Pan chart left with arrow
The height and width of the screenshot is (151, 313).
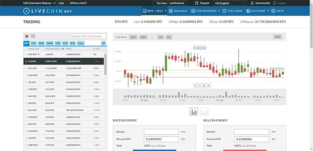coord(196,86)
